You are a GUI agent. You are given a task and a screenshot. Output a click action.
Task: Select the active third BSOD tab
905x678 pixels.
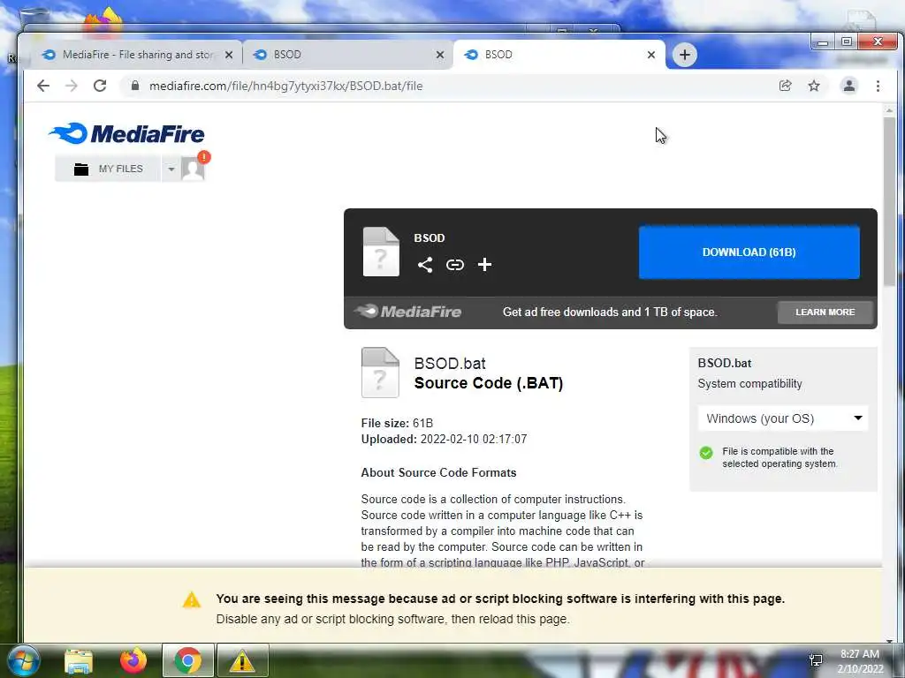559,55
